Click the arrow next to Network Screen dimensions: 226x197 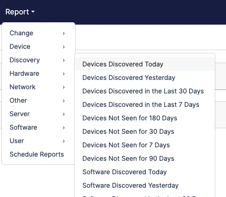(64, 87)
